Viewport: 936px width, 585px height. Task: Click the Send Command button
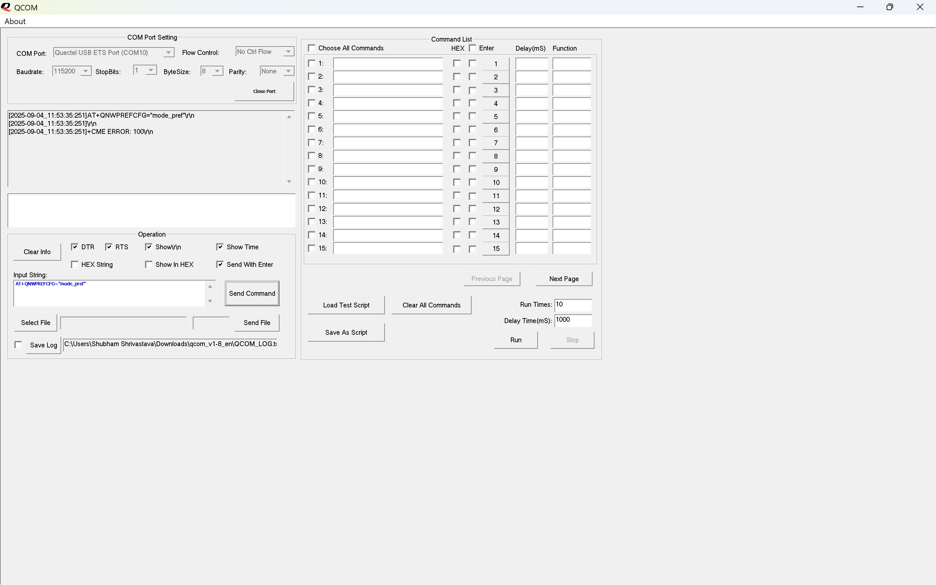coord(252,293)
